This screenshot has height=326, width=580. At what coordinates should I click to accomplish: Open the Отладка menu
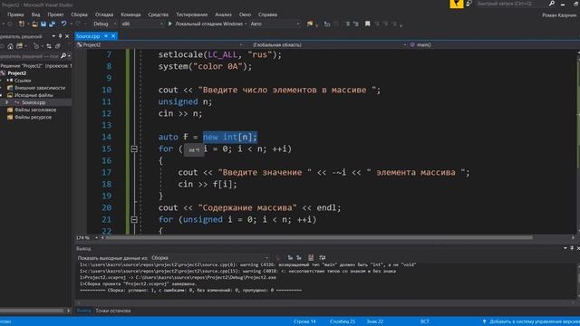point(104,14)
